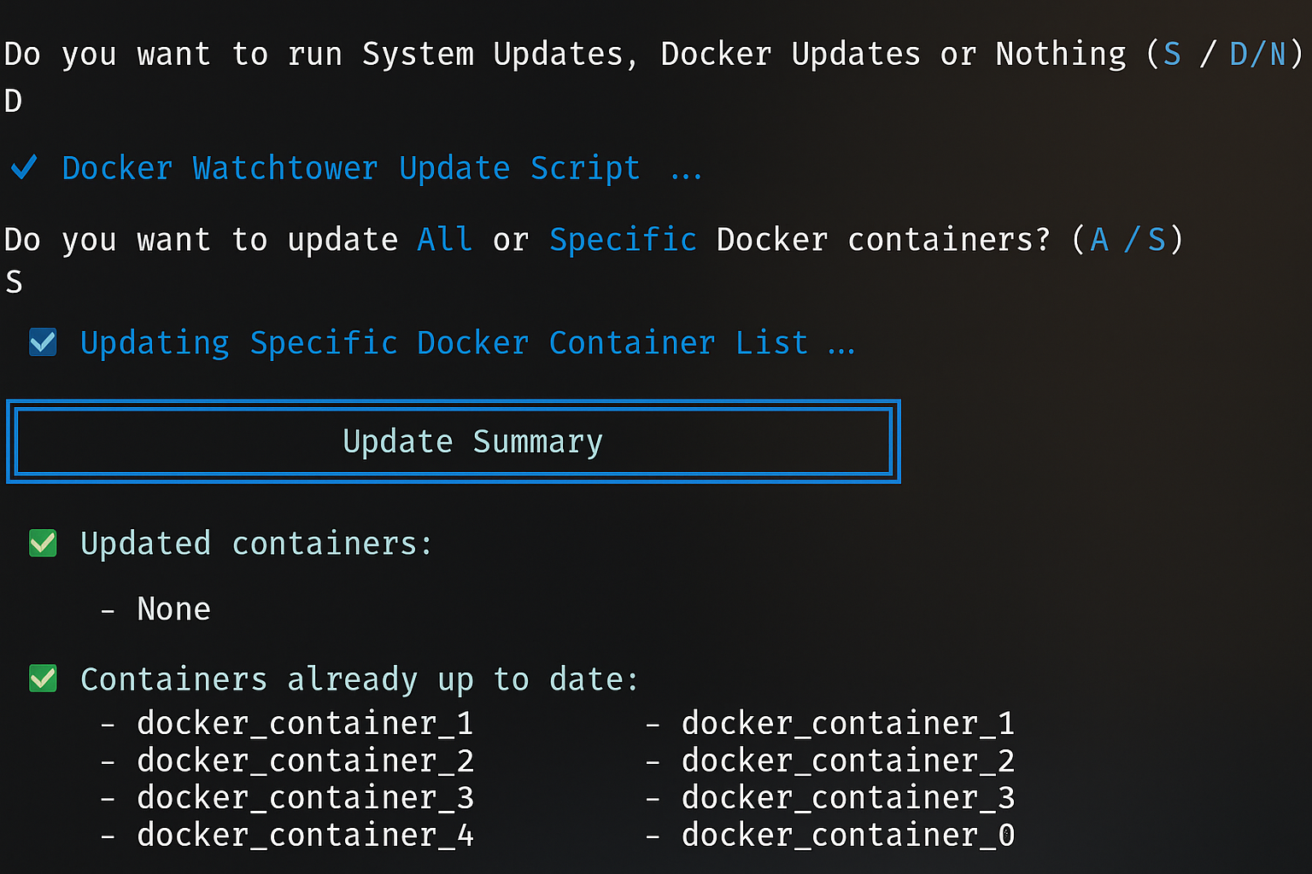
Task: Click the blue checkbox beside Updating Specific Docker
Action: (x=43, y=342)
